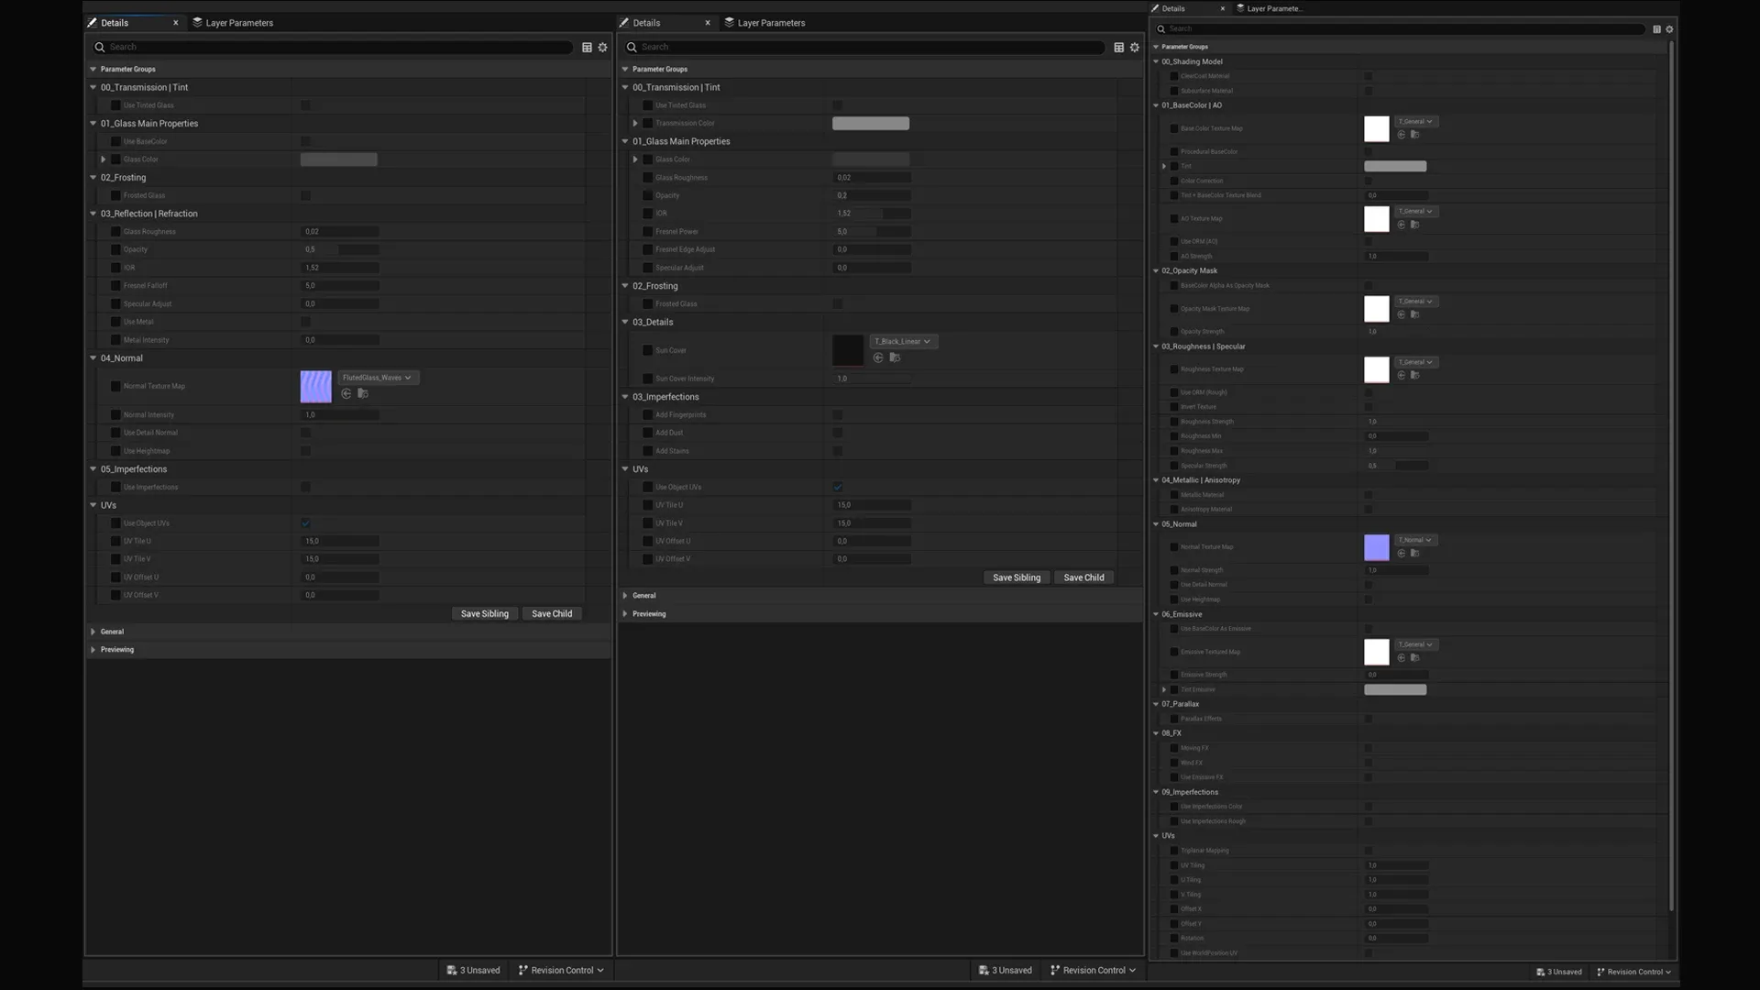Switch to the Layer Parameters tab
This screenshot has width=1760, height=990.
pos(234,23)
